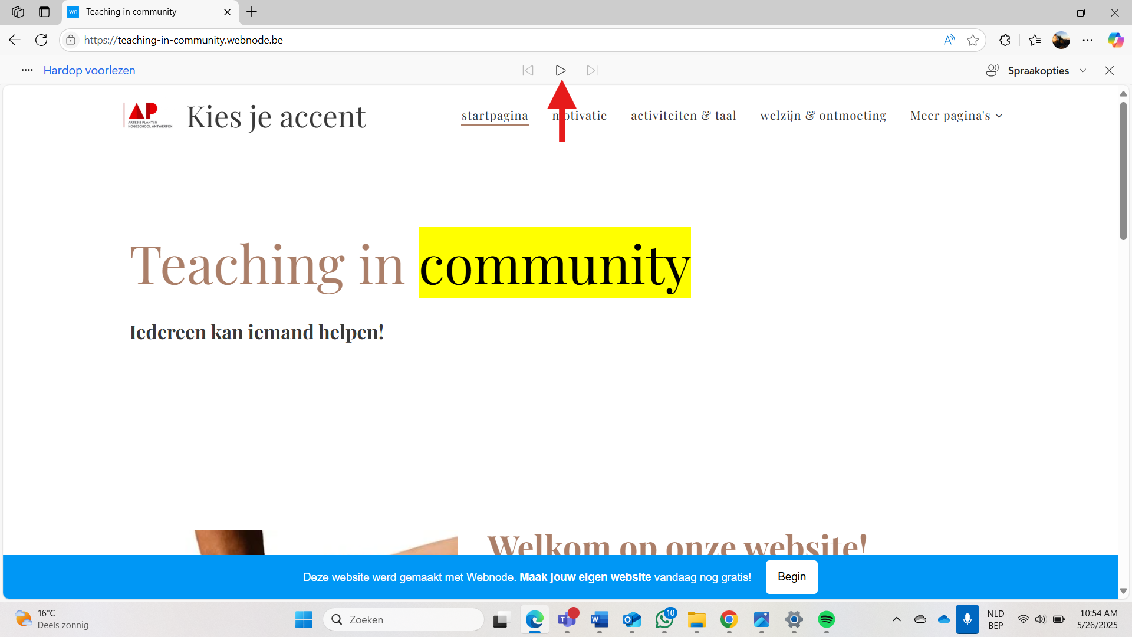Skip to previous paragraph in read aloud
1132x637 pixels.
pyautogui.click(x=528, y=71)
